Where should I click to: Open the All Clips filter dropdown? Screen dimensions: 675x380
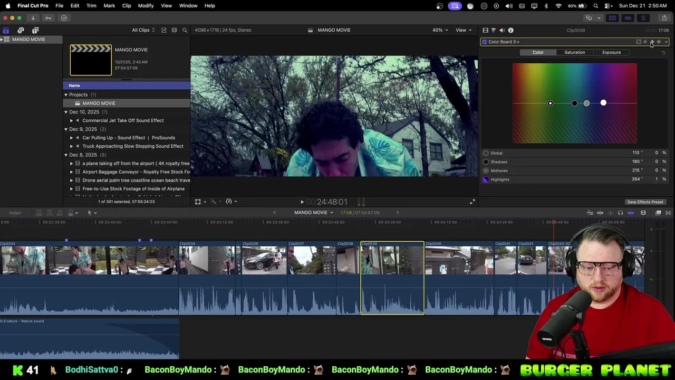coord(143,30)
